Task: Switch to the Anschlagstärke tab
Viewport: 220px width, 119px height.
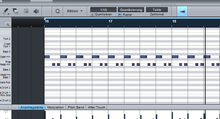Action: [x=32, y=107]
